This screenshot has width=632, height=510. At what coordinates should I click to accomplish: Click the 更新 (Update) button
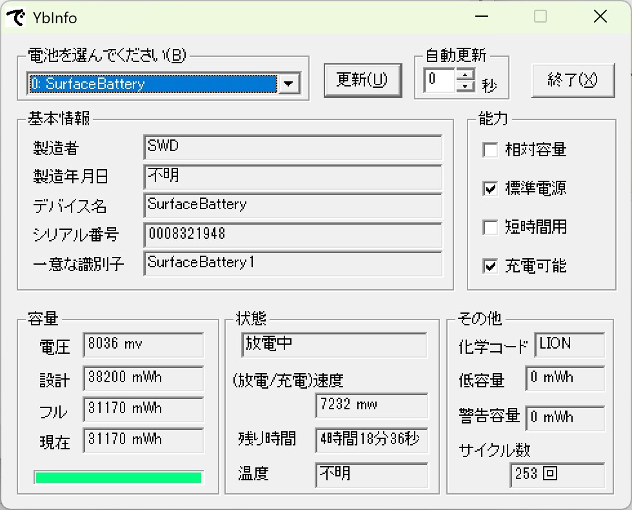363,81
